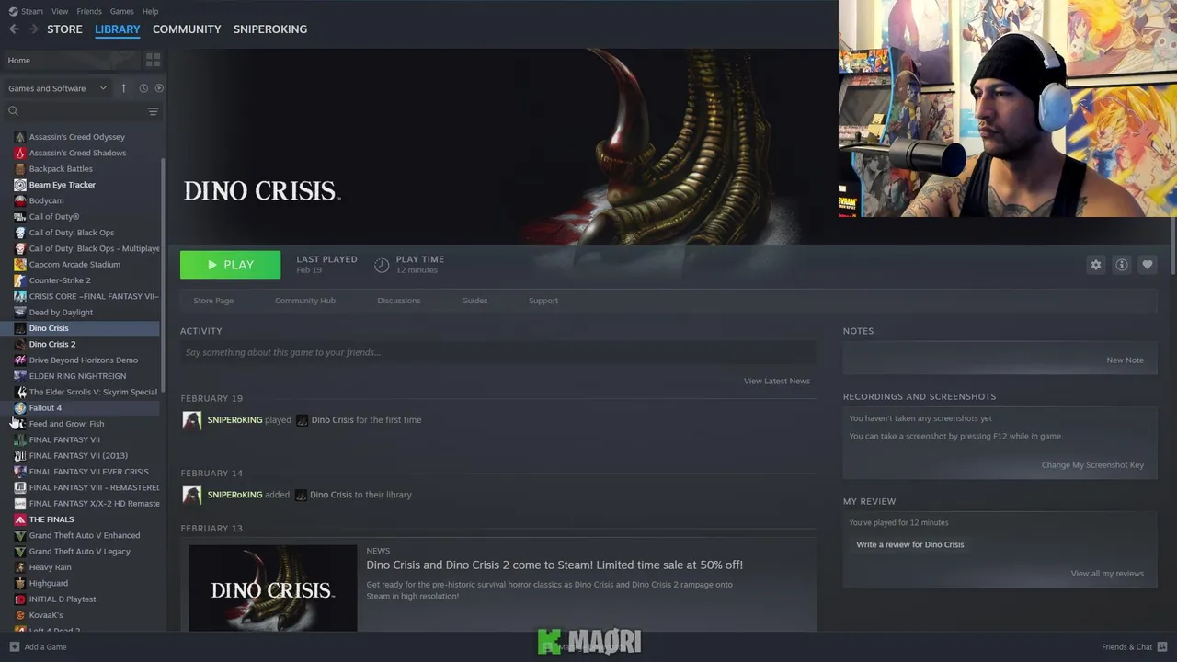The image size is (1177, 662).
Task: Open the Discussions link
Action: click(x=399, y=301)
